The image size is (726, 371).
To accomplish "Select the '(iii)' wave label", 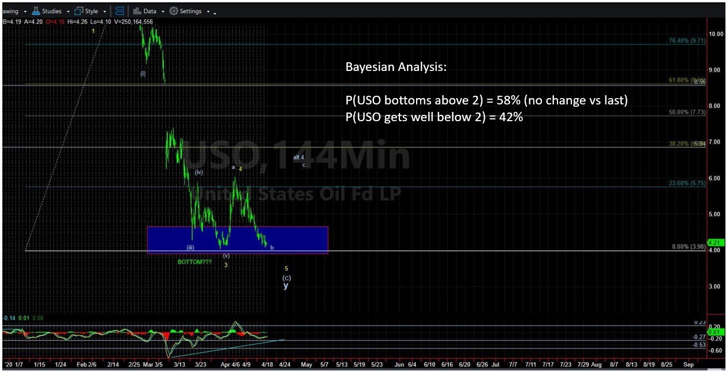I will click(x=190, y=248).
